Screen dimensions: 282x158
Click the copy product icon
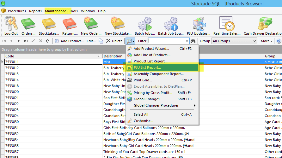(101, 41)
